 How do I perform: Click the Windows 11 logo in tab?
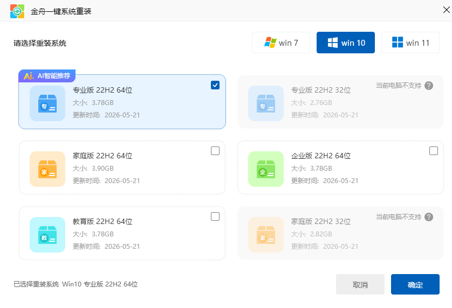tap(398, 43)
